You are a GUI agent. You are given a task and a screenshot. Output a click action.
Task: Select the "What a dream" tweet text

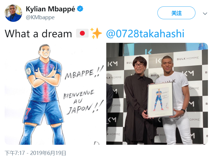click(38, 34)
